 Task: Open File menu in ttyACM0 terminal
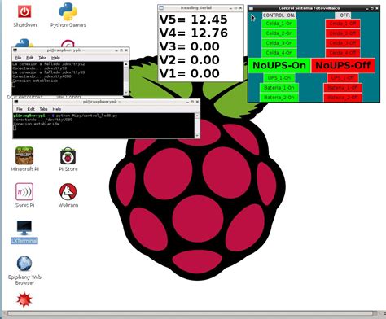pos(18,58)
